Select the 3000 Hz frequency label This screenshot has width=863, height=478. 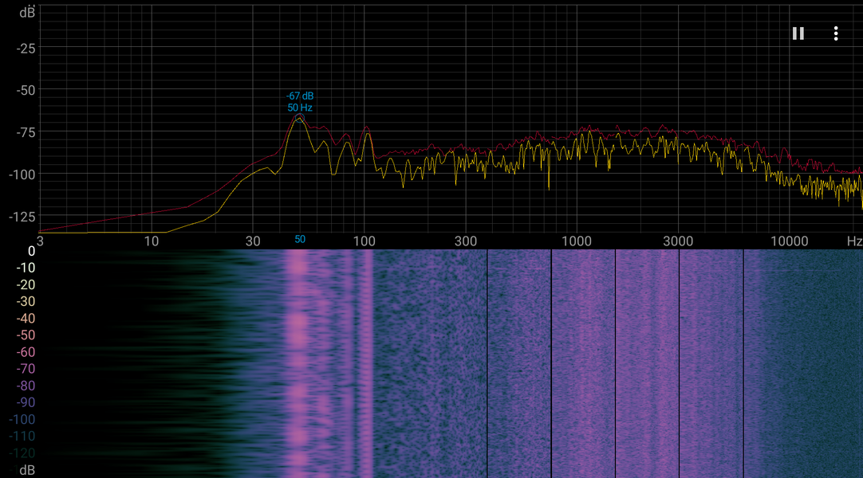678,241
